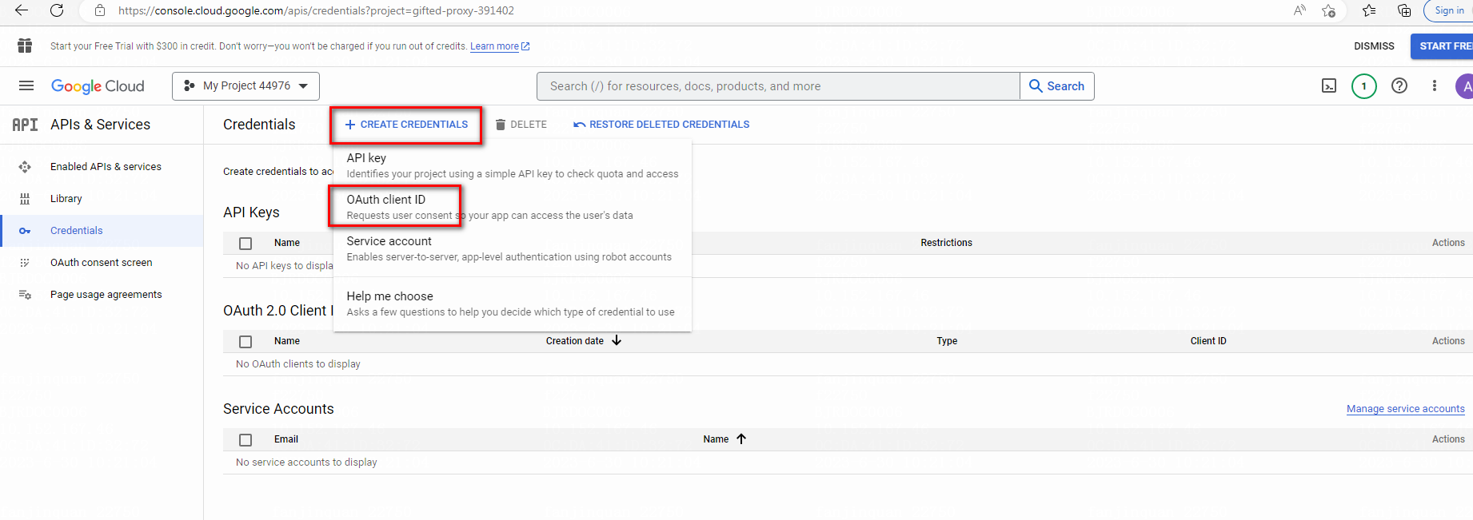Click the Page usage agreements sidebar icon
This screenshot has height=520, width=1473.
25,295
